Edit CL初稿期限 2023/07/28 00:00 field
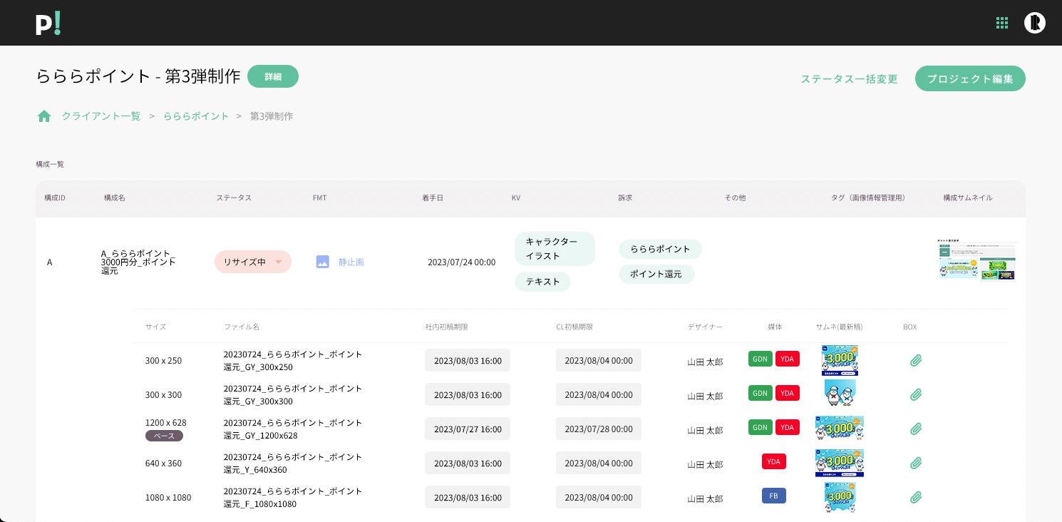1062x522 pixels. point(599,429)
